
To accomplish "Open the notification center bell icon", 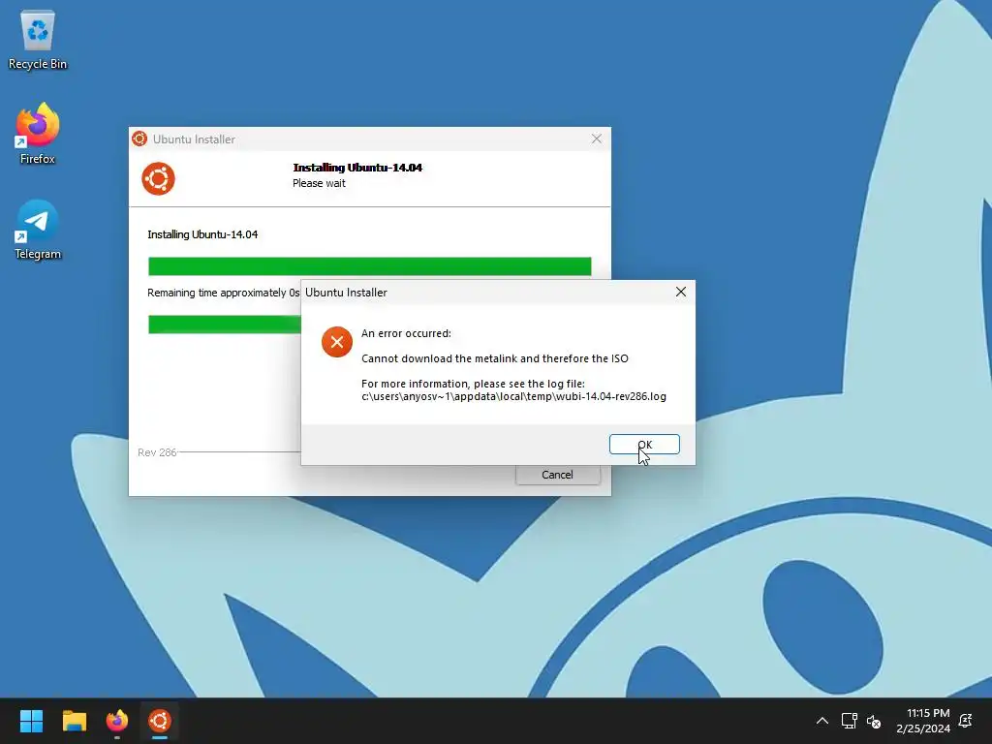I will 966,721.
